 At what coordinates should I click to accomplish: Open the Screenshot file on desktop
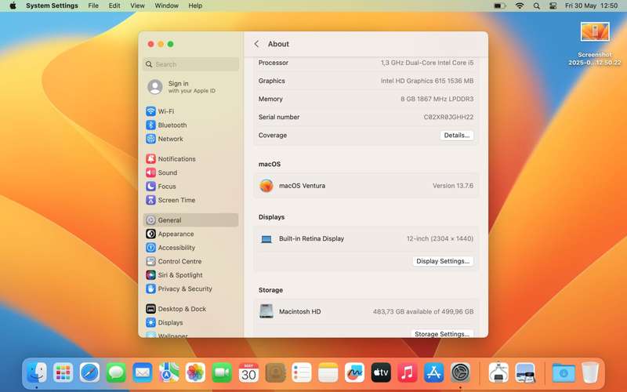pos(595,44)
